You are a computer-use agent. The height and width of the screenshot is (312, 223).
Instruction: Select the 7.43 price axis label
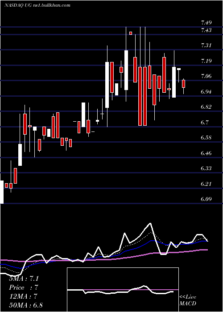pos(206,30)
